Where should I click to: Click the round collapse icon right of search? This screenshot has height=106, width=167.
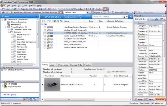click(x=131, y=17)
